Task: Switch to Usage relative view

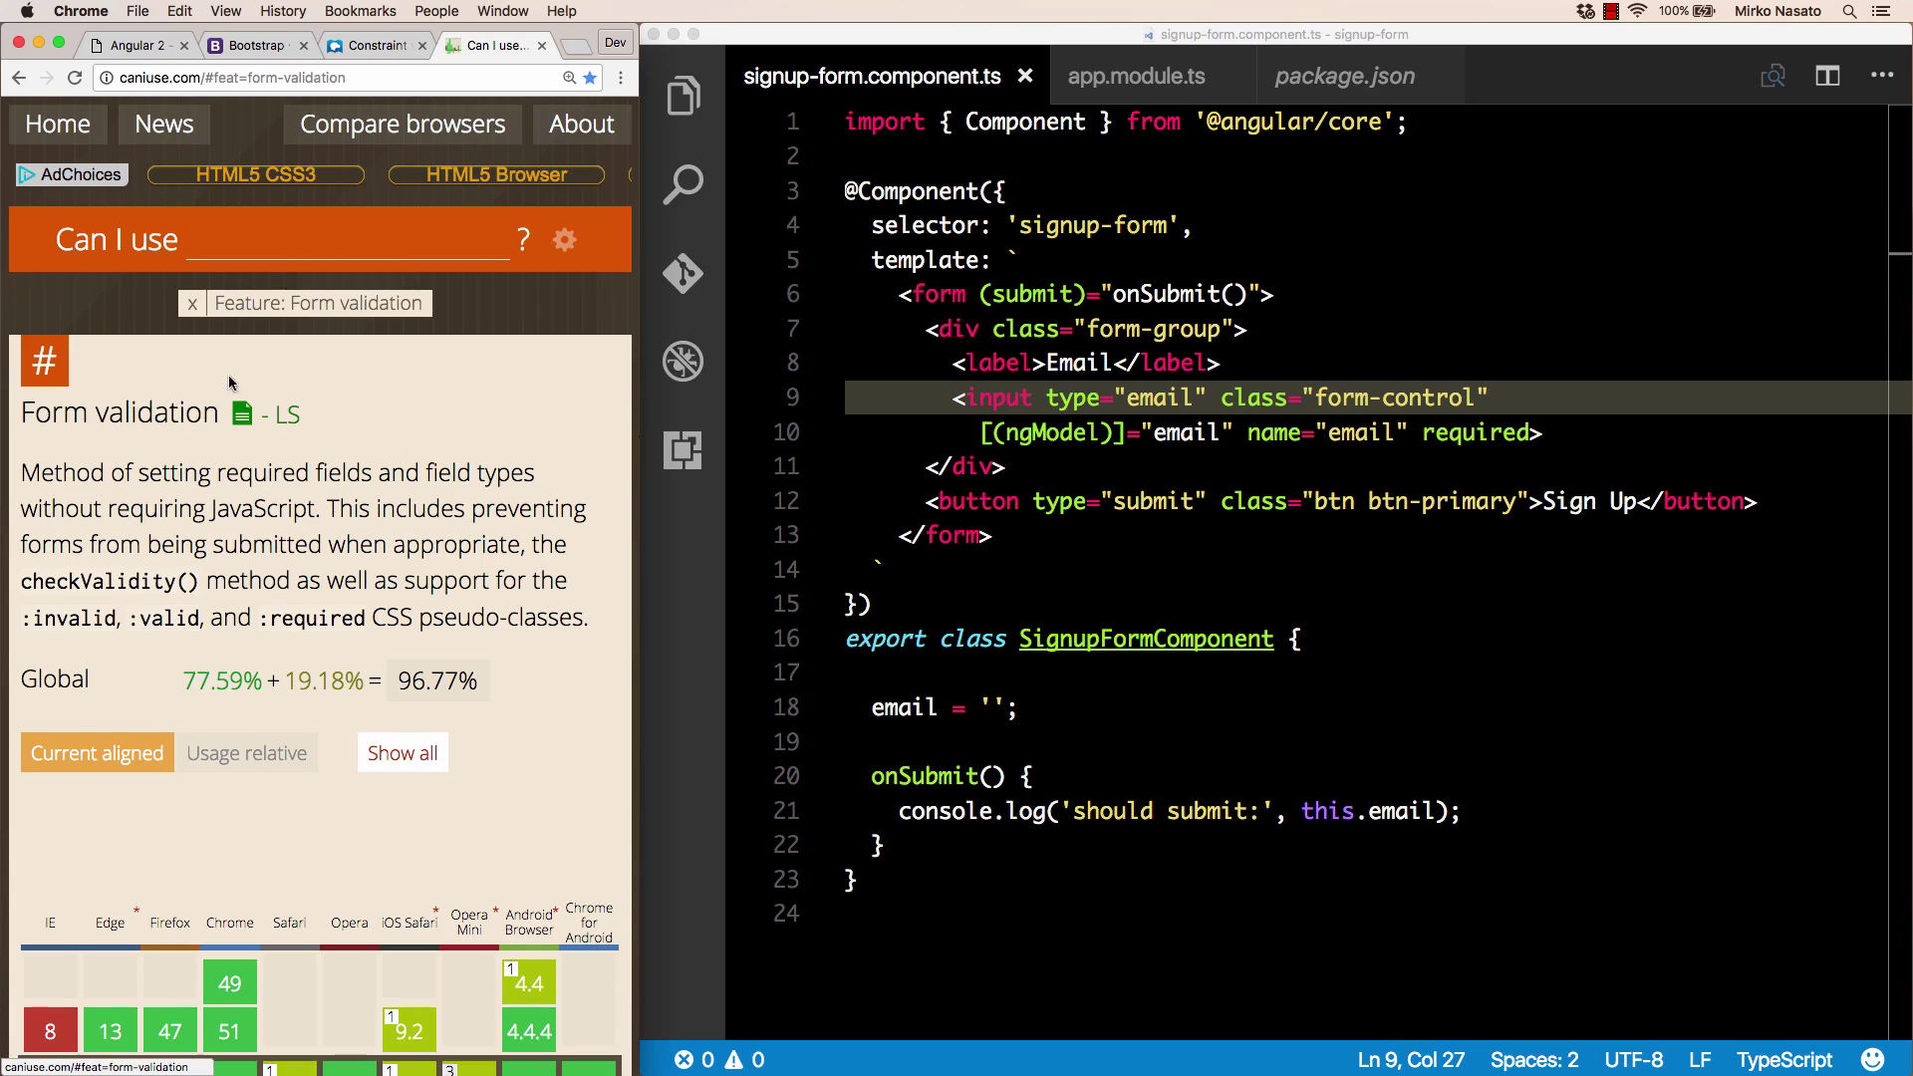Action: tap(247, 753)
